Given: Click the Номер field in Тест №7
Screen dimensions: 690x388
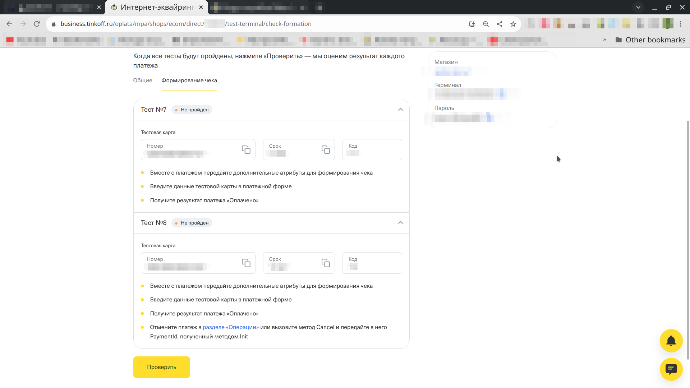Looking at the screenshot, I should pyautogui.click(x=198, y=150).
